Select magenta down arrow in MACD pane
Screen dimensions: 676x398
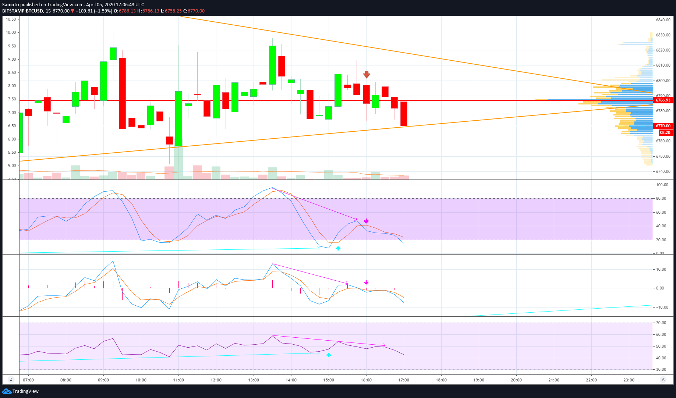[x=366, y=282]
